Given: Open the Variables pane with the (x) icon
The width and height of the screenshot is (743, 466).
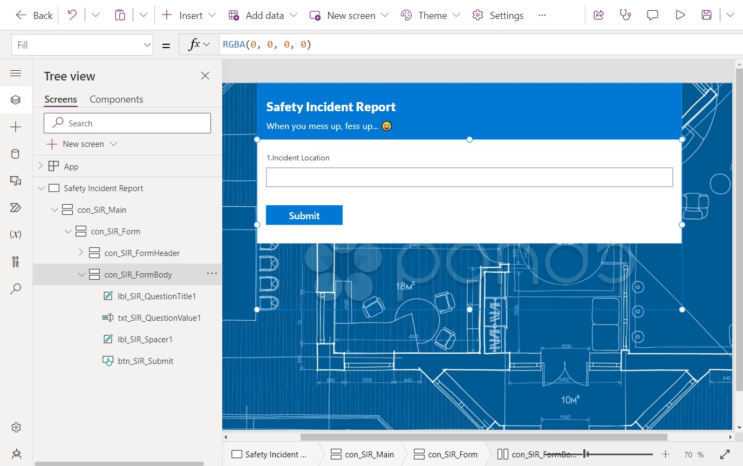Looking at the screenshot, I should coord(16,234).
